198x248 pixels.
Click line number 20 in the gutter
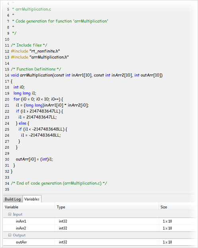(x=7, y=99)
